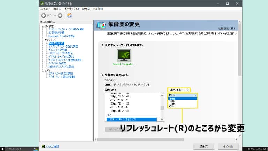Open the home page via the house icon
The height and width of the screenshot is (151, 268).
(69, 15)
